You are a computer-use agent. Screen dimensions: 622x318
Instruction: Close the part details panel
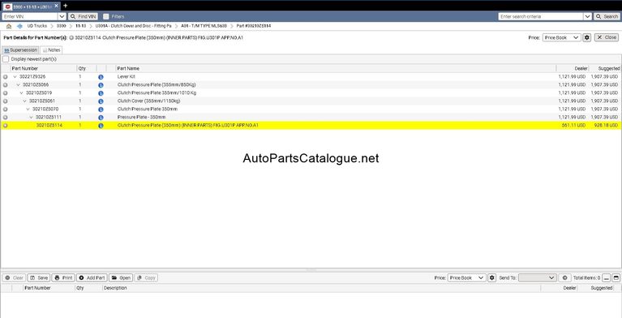tap(607, 37)
